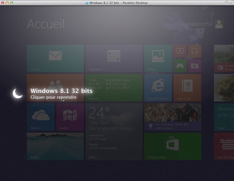The width and height of the screenshot is (234, 181).
Task: Click the coherence mode icon in title bar
Action: [x=226, y=3]
